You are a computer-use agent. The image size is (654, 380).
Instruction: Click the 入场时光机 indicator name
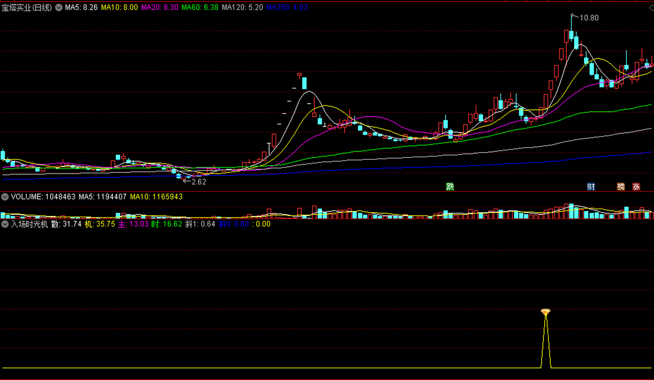[29, 224]
